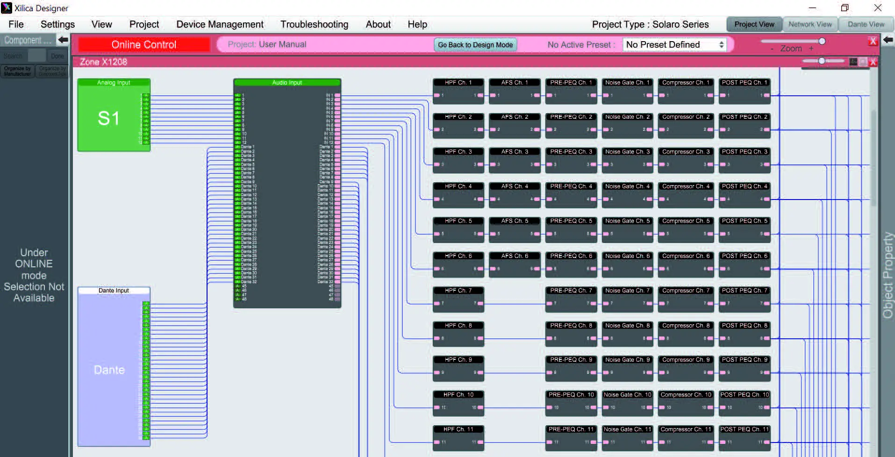The width and height of the screenshot is (895, 457).
Task: Select the Compressor Ch. 6 module
Action: click(x=686, y=264)
